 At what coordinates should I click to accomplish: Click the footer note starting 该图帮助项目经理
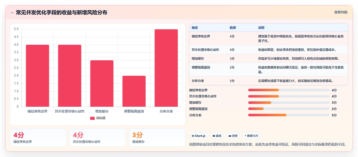coord(268,144)
